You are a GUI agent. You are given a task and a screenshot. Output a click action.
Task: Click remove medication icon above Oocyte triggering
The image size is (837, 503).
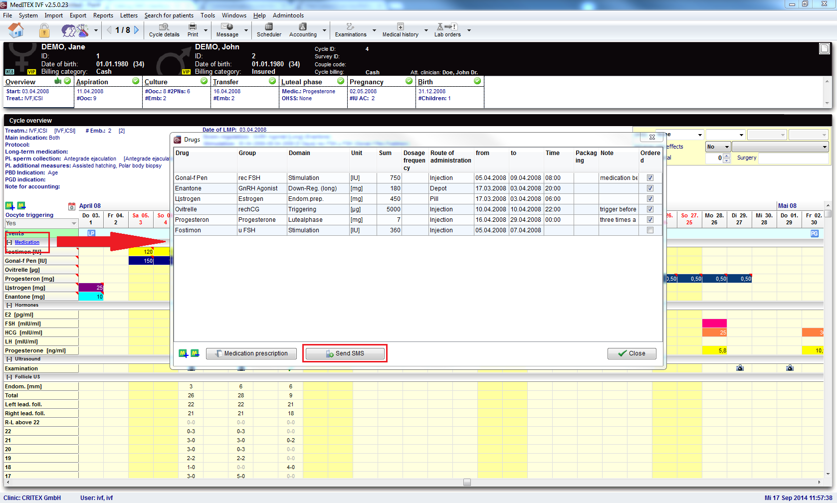21,205
